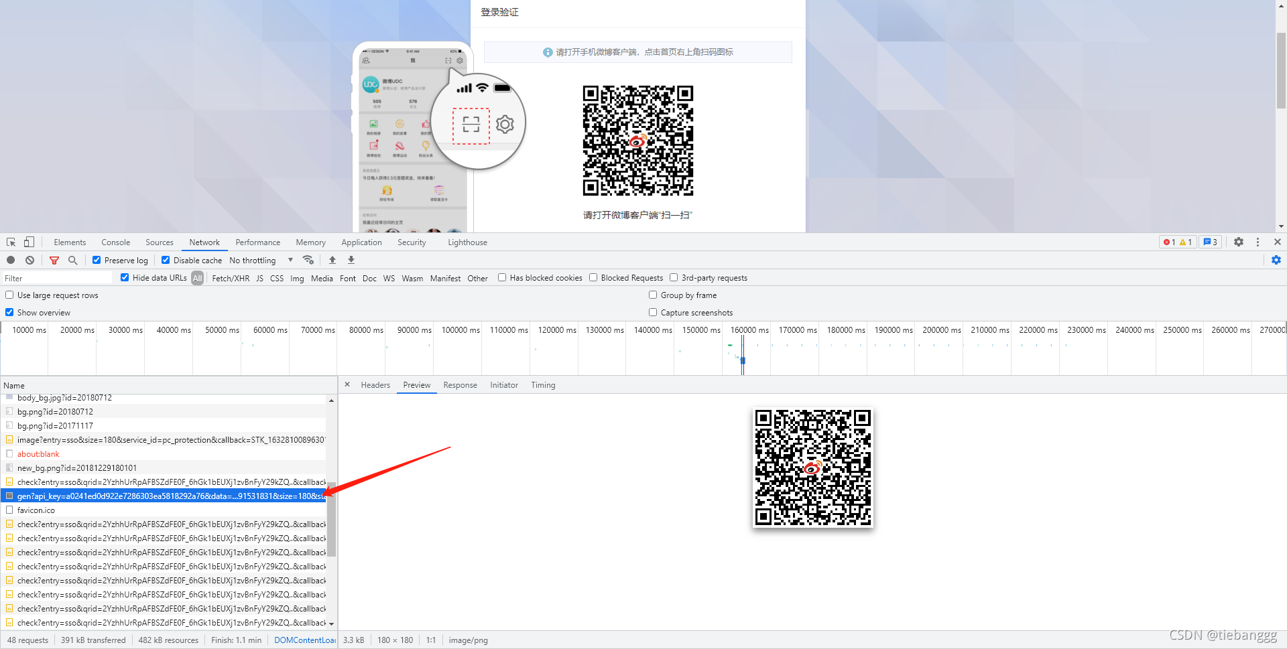
Task: Activate the inspect element picker icon
Action: click(11, 242)
